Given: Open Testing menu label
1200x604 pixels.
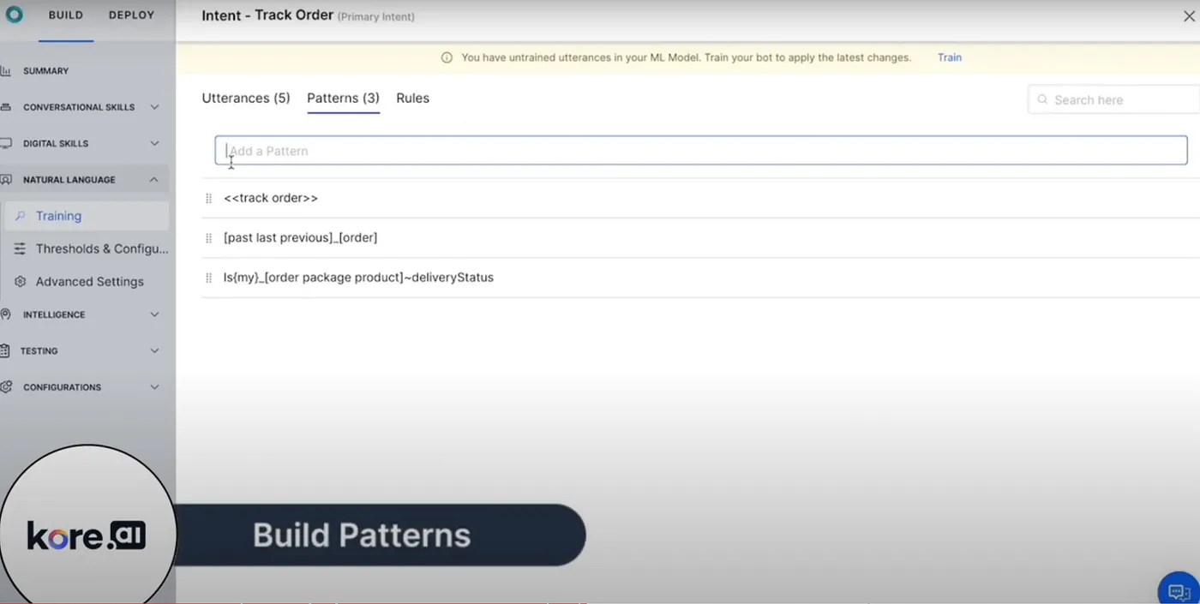Looking at the screenshot, I should click(39, 350).
